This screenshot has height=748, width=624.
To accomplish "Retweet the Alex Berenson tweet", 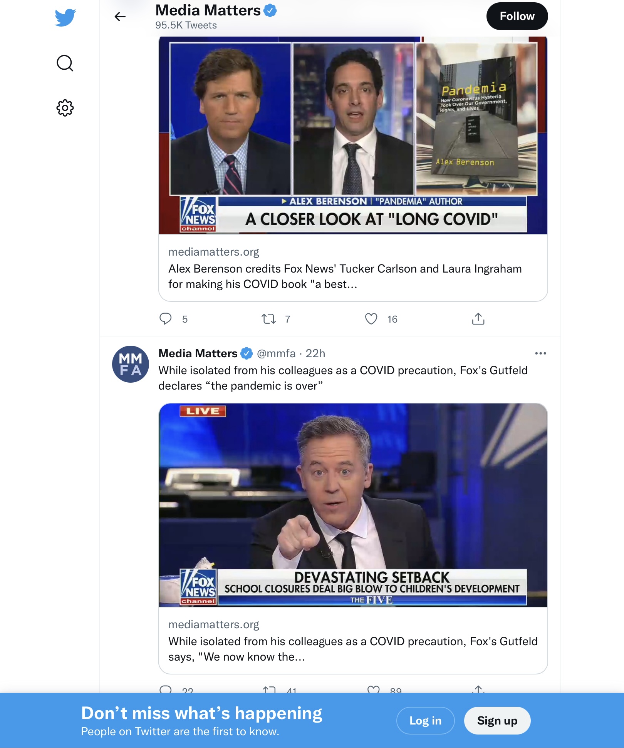I will point(269,319).
